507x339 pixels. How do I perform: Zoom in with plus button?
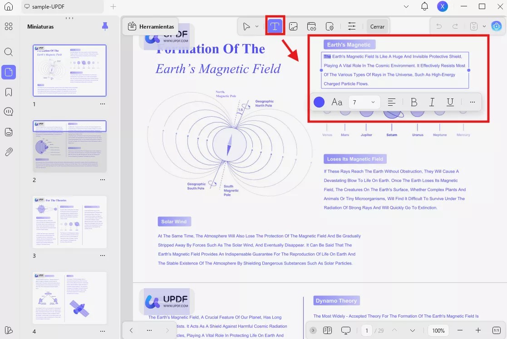[x=478, y=330]
